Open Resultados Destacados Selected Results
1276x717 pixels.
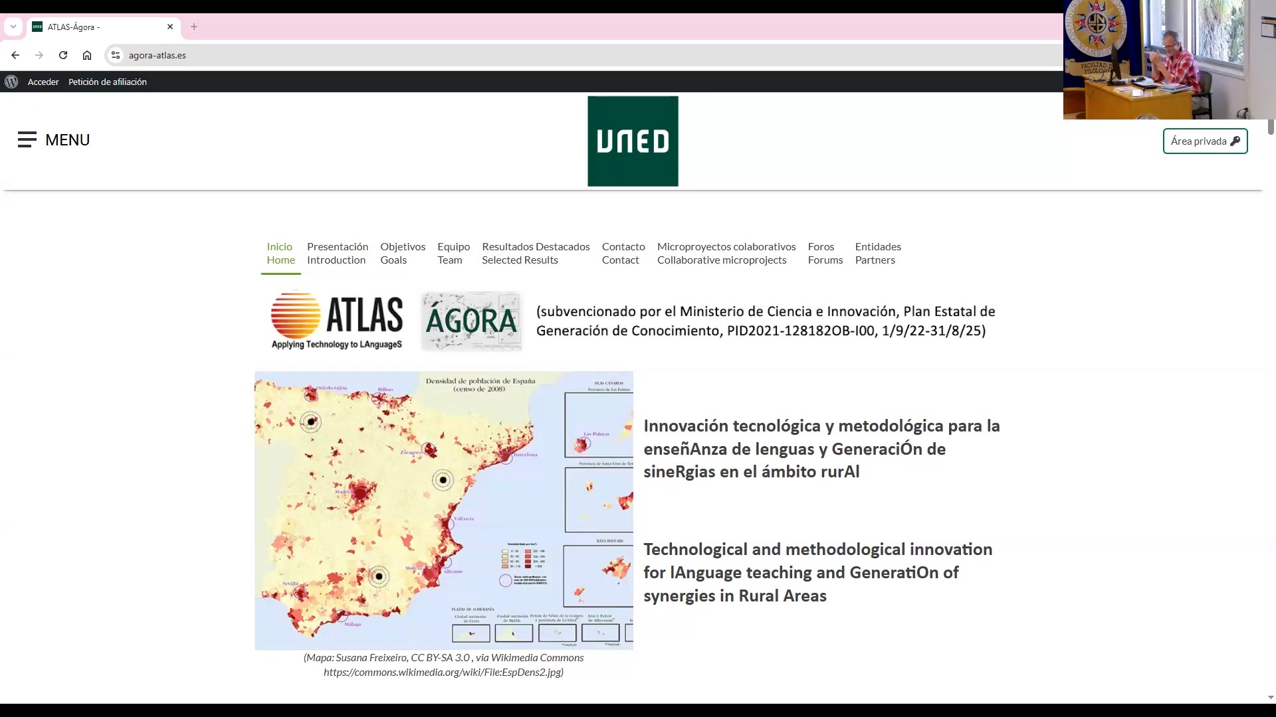(x=536, y=253)
